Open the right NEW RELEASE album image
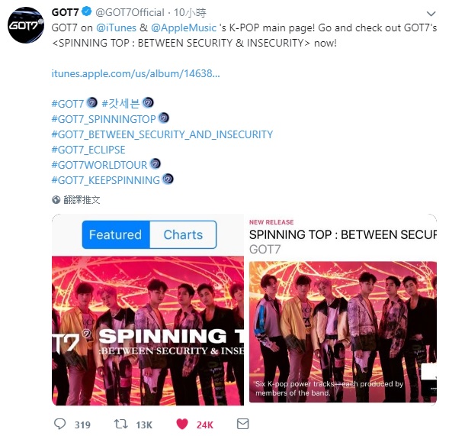This screenshot has height=436, width=449. pos(343,332)
